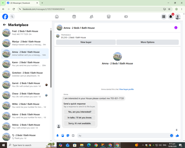
Task: Click the address bar URL
Action: click(x=44, y=9)
